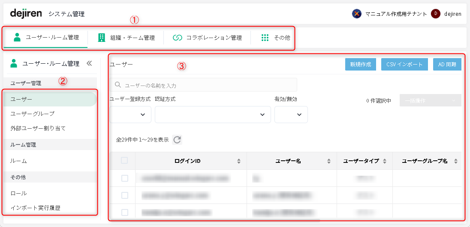Click the user name search field
The height and width of the screenshot is (227, 470).
[x=204, y=85]
